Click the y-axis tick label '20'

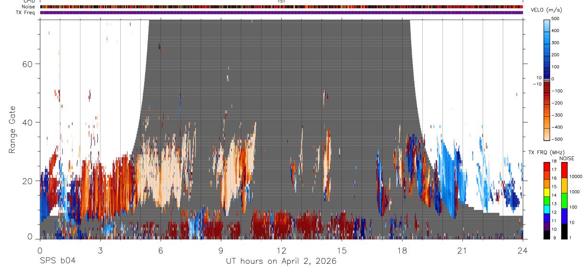pos(28,181)
